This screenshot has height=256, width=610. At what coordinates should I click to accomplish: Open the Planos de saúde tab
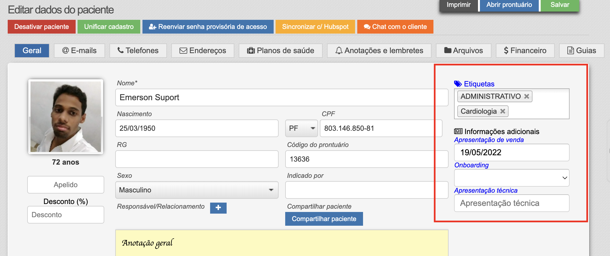coord(281,51)
